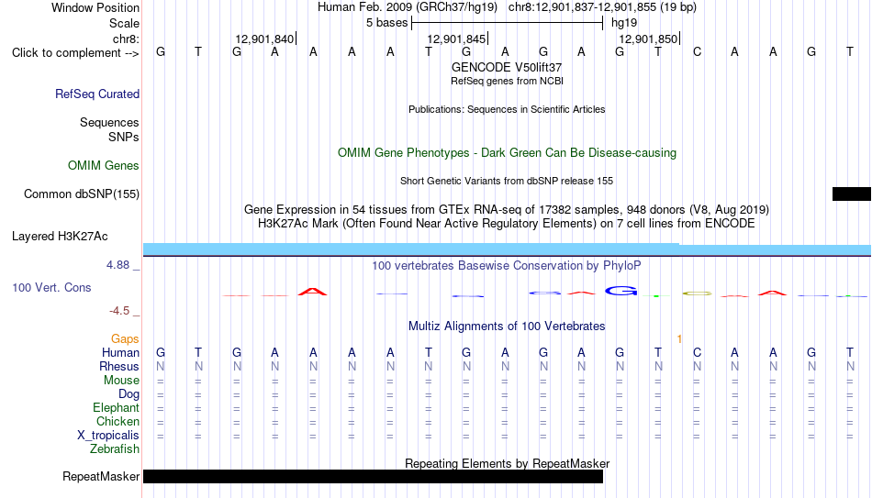The height and width of the screenshot is (498, 872).
Task: Click the orange 'Gaps' label
Action: pyautogui.click(x=125, y=339)
